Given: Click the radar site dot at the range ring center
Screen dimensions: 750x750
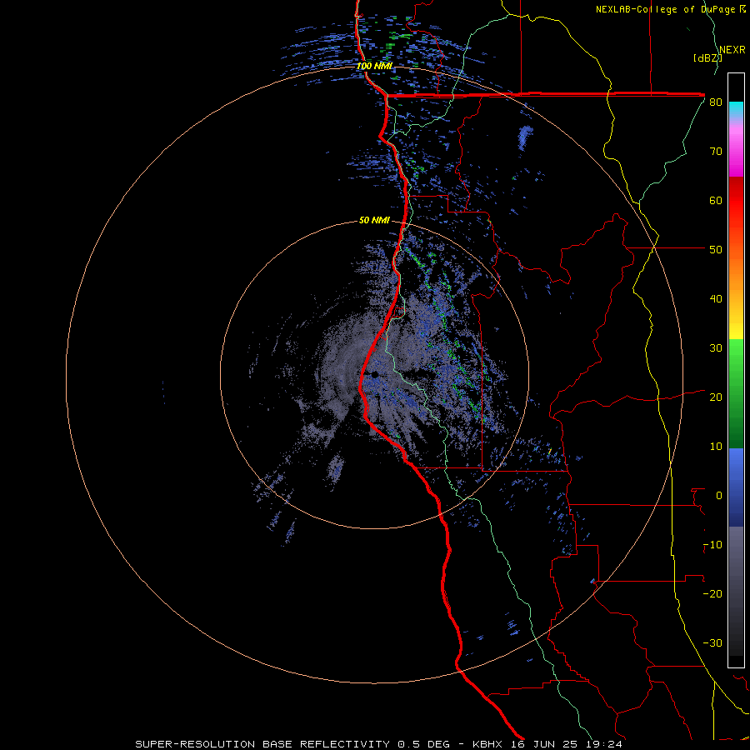Looking at the screenshot, I should (x=375, y=374).
